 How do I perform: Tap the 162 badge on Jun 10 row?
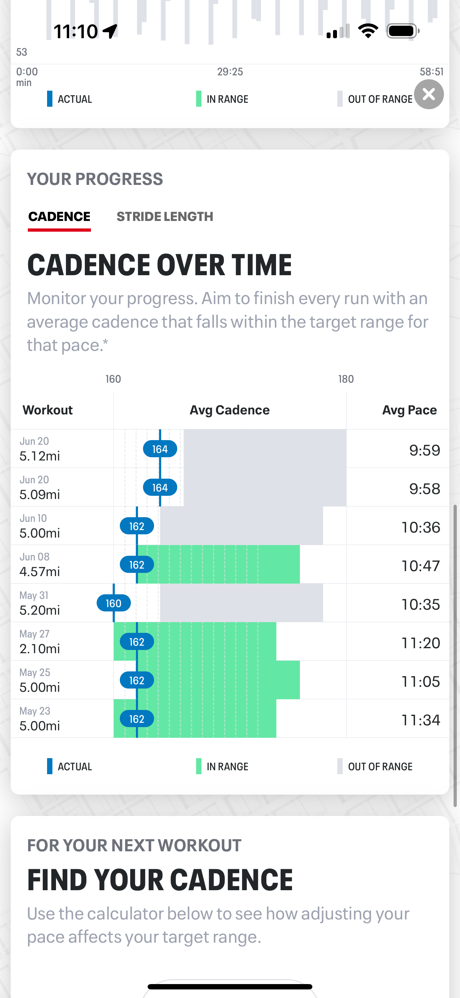[137, 526]
